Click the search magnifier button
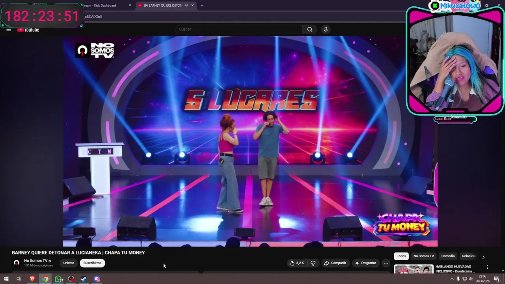This screenshot has width=505, height=284. click(310, 29)
